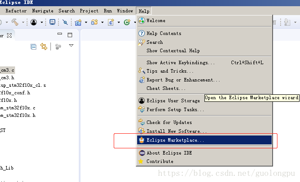Open dropdown beside New C Source File icon

[119, 23]
